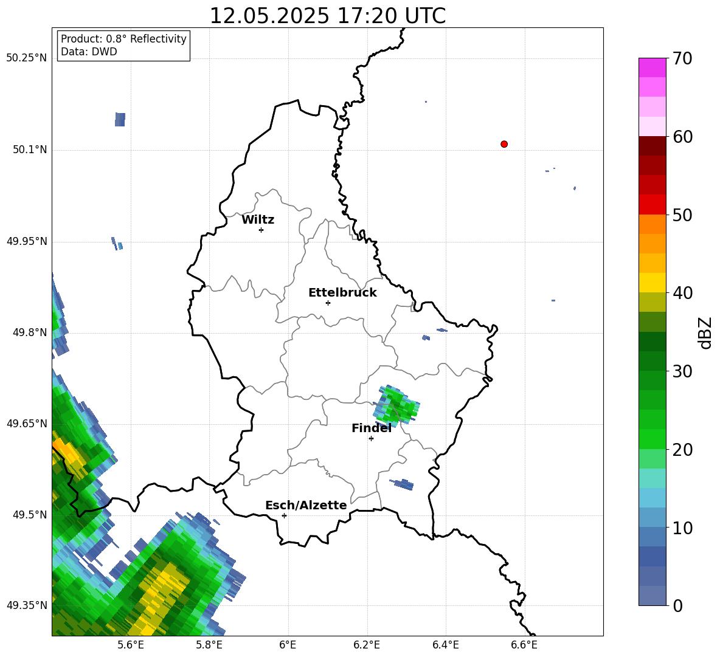720x657 pixels.
Task: Click the Esch/Alzette location cross marker
Action: [x=284, y=515]
